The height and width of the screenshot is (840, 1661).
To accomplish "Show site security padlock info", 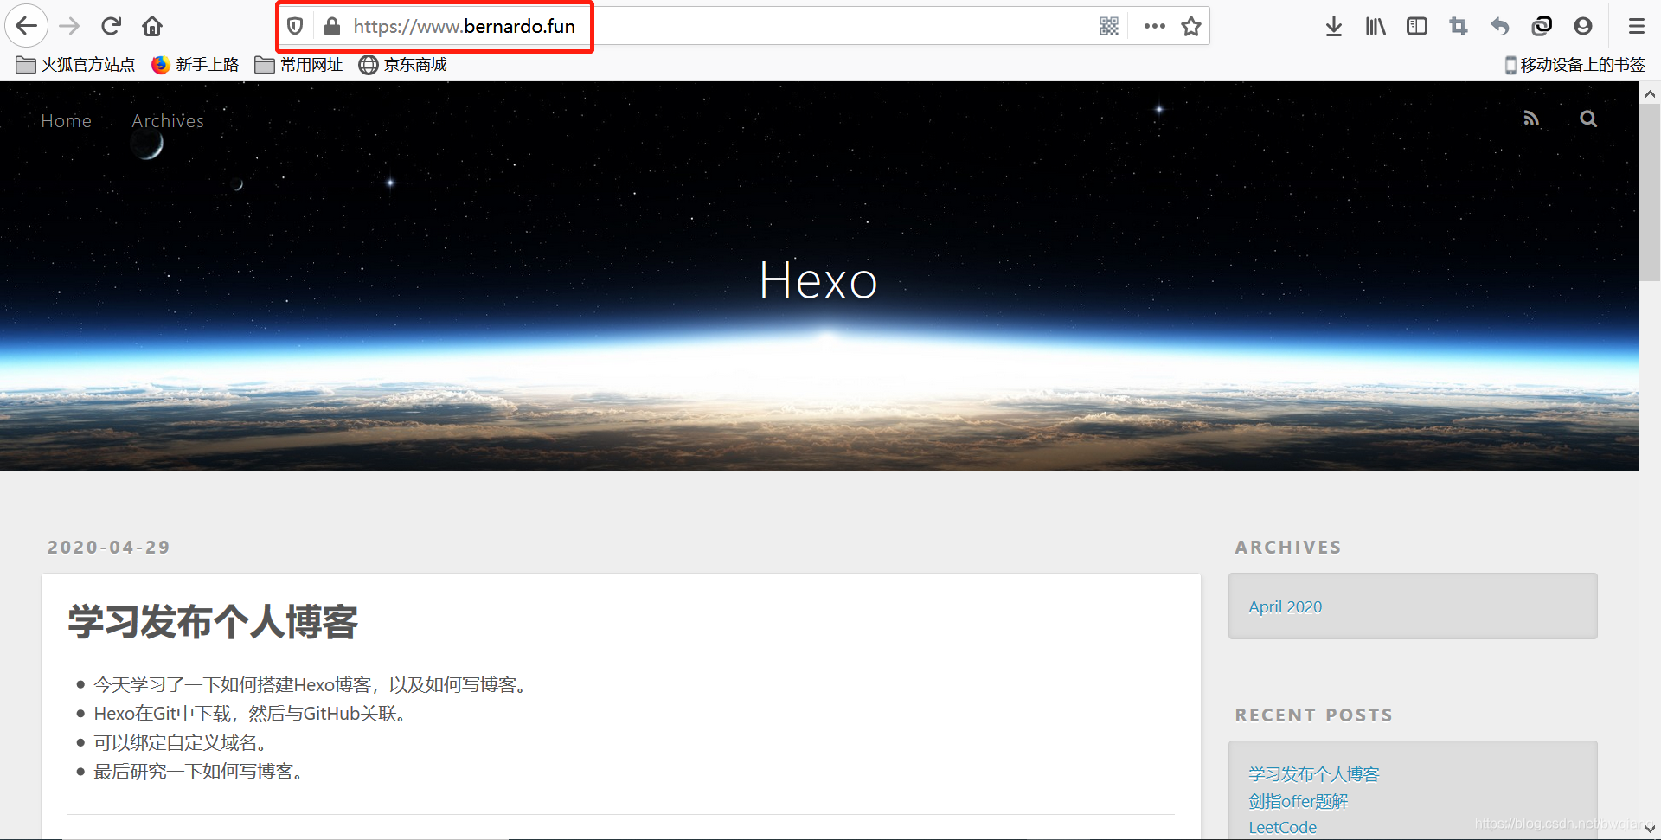I will (331, 26).
